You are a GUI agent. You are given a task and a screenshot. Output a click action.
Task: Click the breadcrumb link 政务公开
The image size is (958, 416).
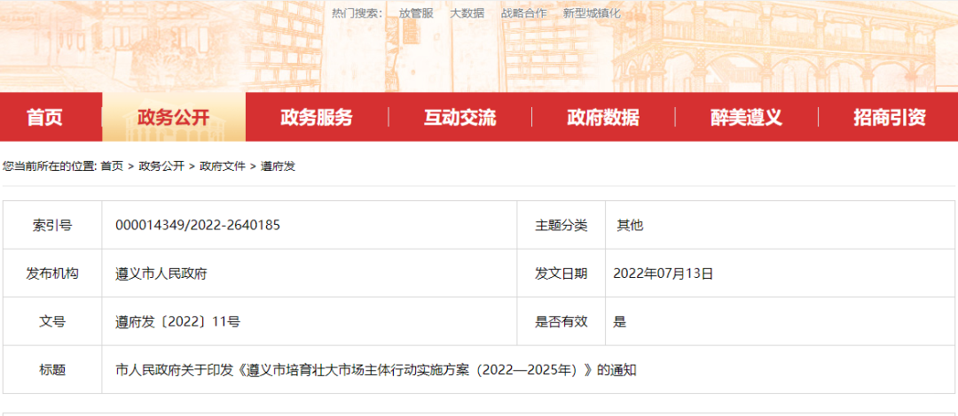161,166
